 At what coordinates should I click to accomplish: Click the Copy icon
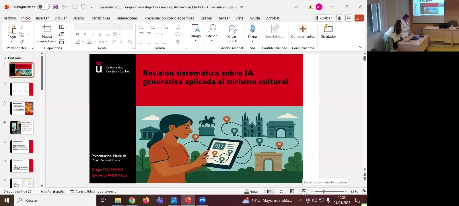pos(22,34)
